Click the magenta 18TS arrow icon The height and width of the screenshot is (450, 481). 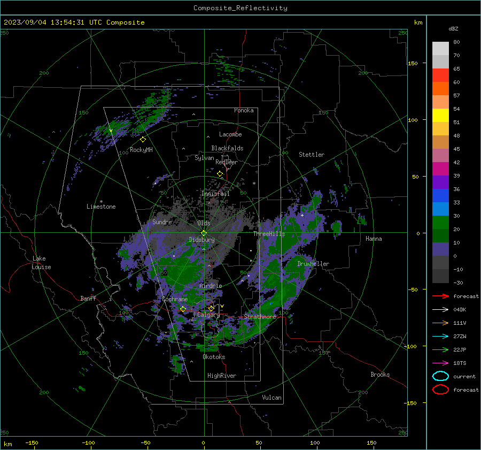coord(440,363)
